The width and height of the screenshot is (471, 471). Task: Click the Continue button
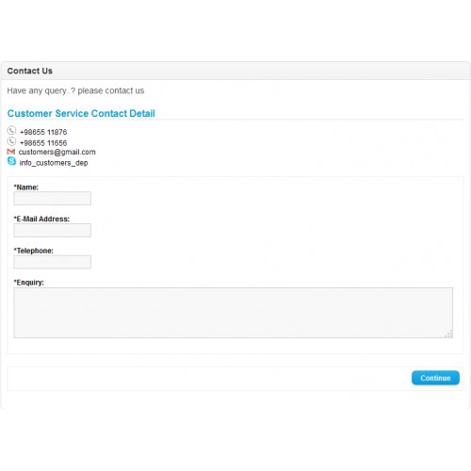pos(435,378)
